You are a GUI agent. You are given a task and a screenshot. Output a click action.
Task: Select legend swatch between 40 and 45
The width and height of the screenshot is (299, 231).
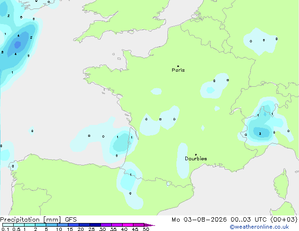pos(128,225)
